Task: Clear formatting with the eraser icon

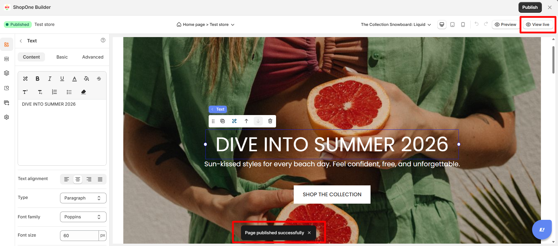Action: click(x=84, y=92)
